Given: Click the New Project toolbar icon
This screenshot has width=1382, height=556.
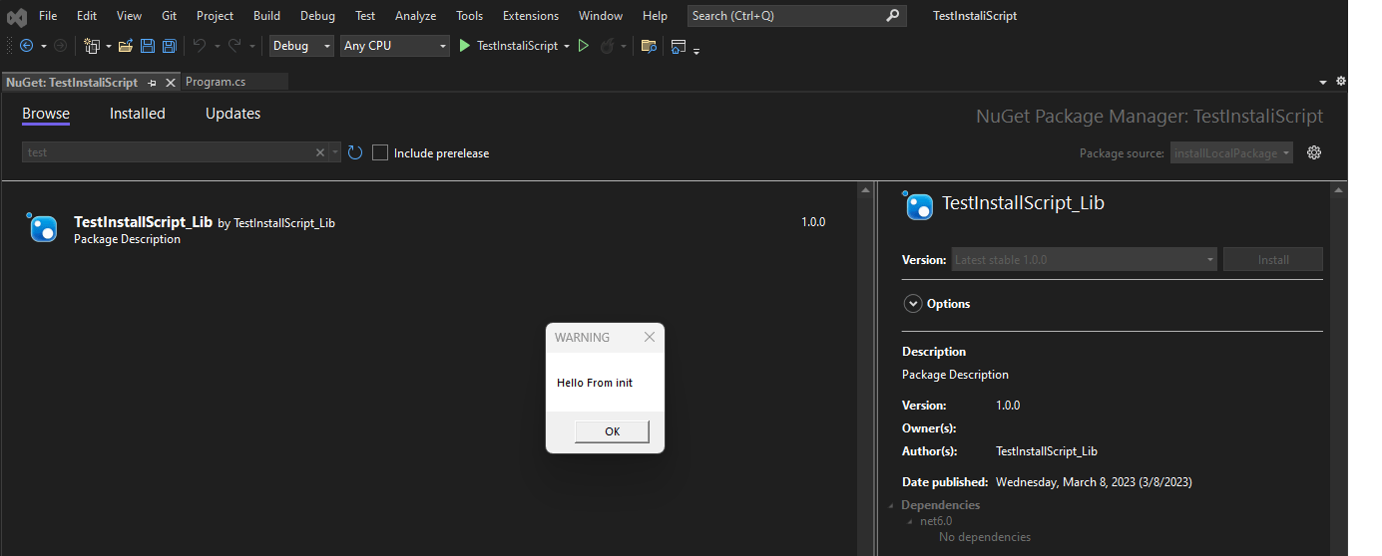Looking at the screenshot, I should coord(92,46).
